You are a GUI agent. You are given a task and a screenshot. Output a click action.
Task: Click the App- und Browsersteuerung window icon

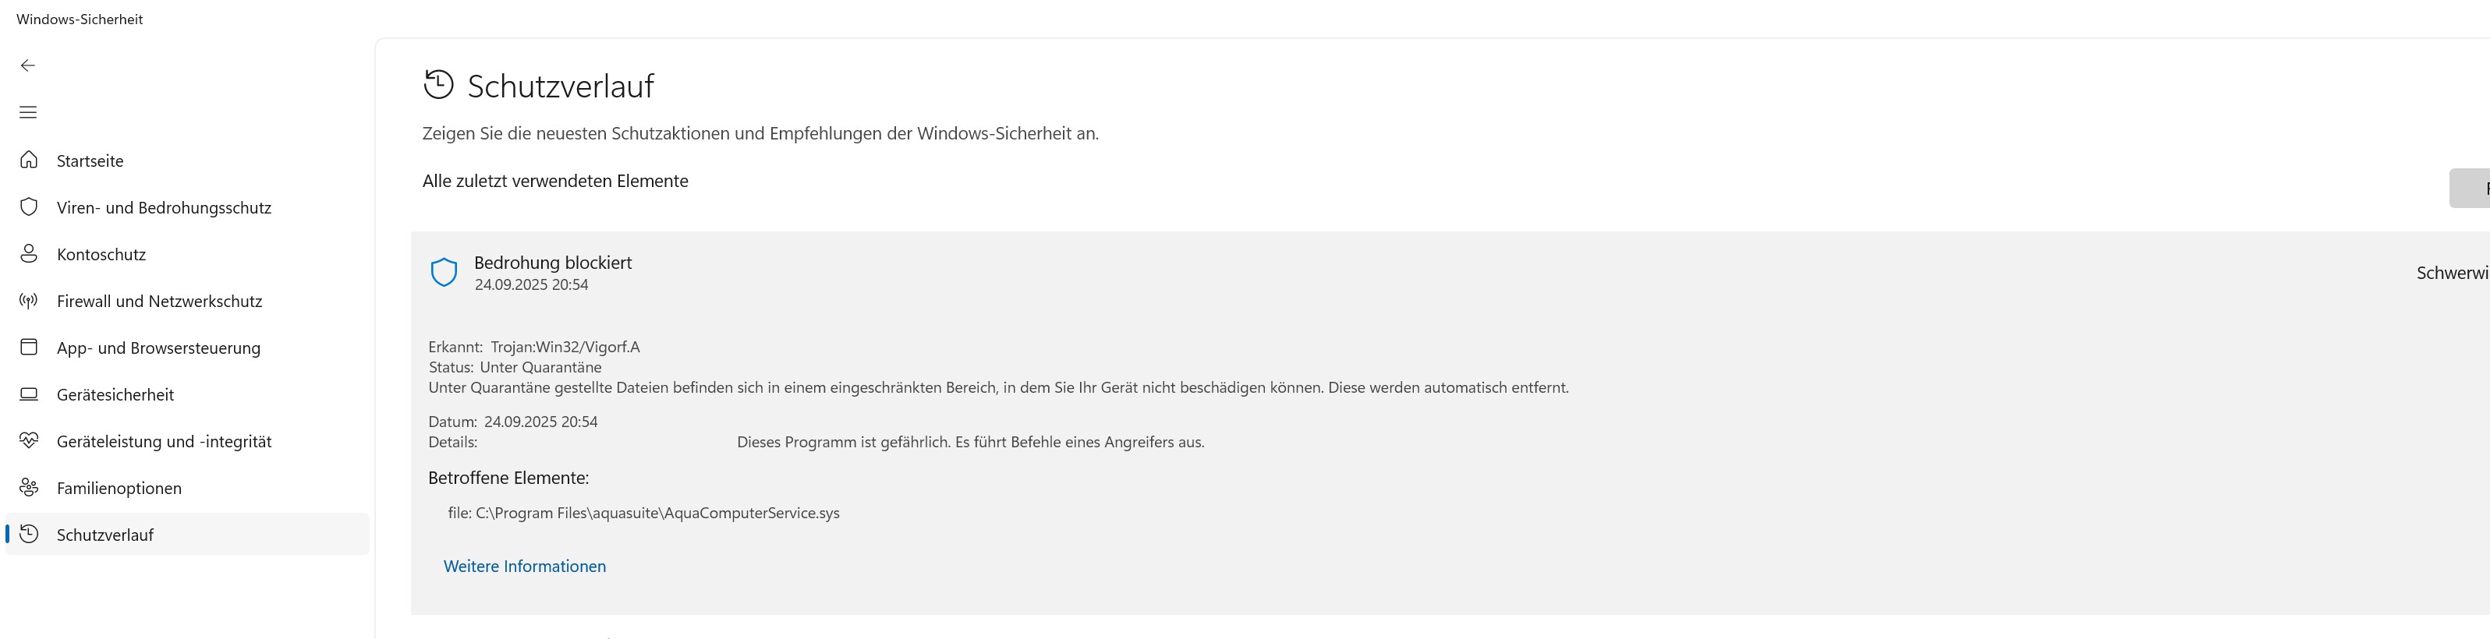tap(29, 348)
